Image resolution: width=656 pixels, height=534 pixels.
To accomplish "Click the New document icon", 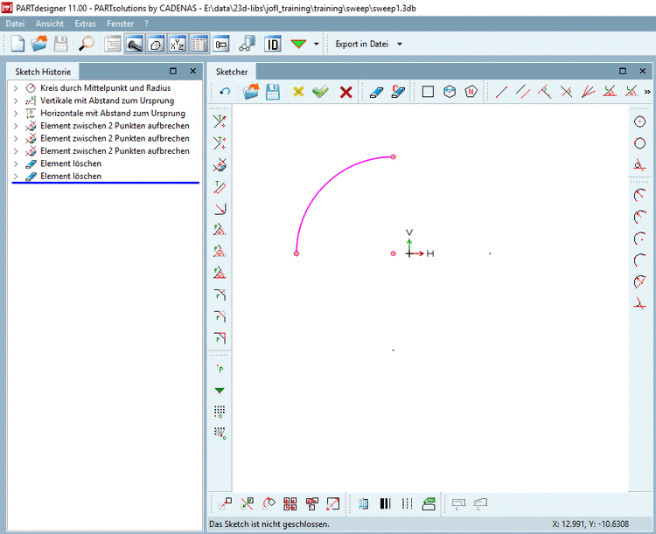I will pyautogui.click(x=17, y=44).
